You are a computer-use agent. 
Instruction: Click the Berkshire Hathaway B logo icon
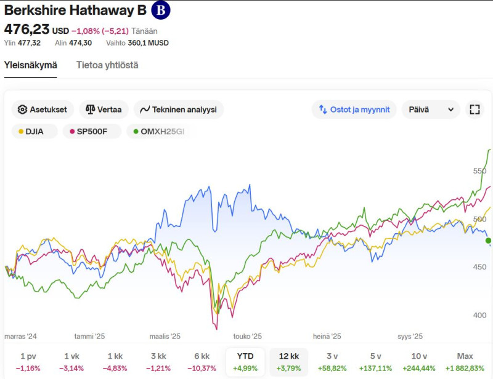tap(161, 10)
